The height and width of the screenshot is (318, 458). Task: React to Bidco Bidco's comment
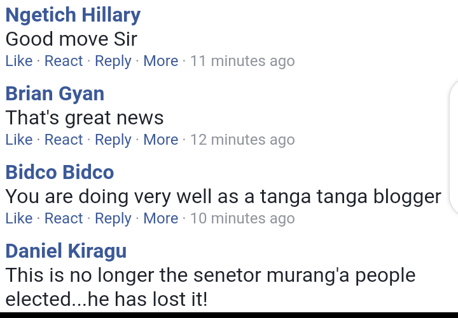tap(64, 218)
